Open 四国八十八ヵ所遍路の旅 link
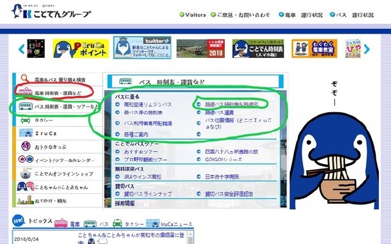Viewport: 391px width, 244px height. click(232, 152)
